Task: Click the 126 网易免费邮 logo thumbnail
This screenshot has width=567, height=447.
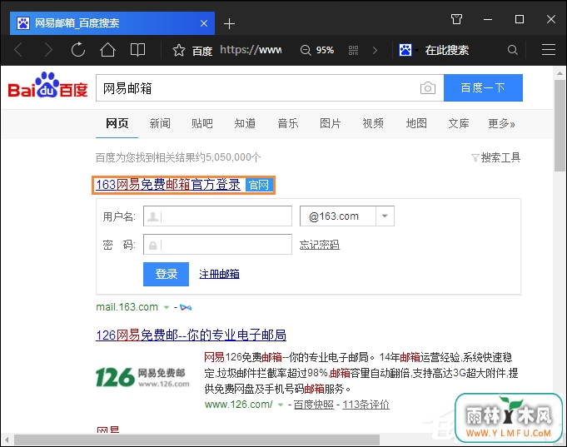Action: coord(142,377)
